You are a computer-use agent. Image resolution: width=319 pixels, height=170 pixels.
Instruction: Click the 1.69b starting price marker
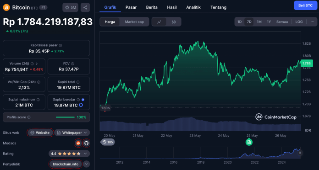pyautogui.click(x=105, y=108)
